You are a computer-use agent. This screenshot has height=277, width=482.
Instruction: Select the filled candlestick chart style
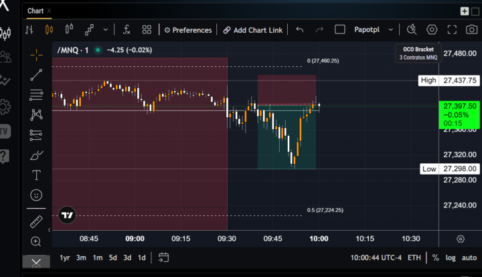click(x=49, y=30)
